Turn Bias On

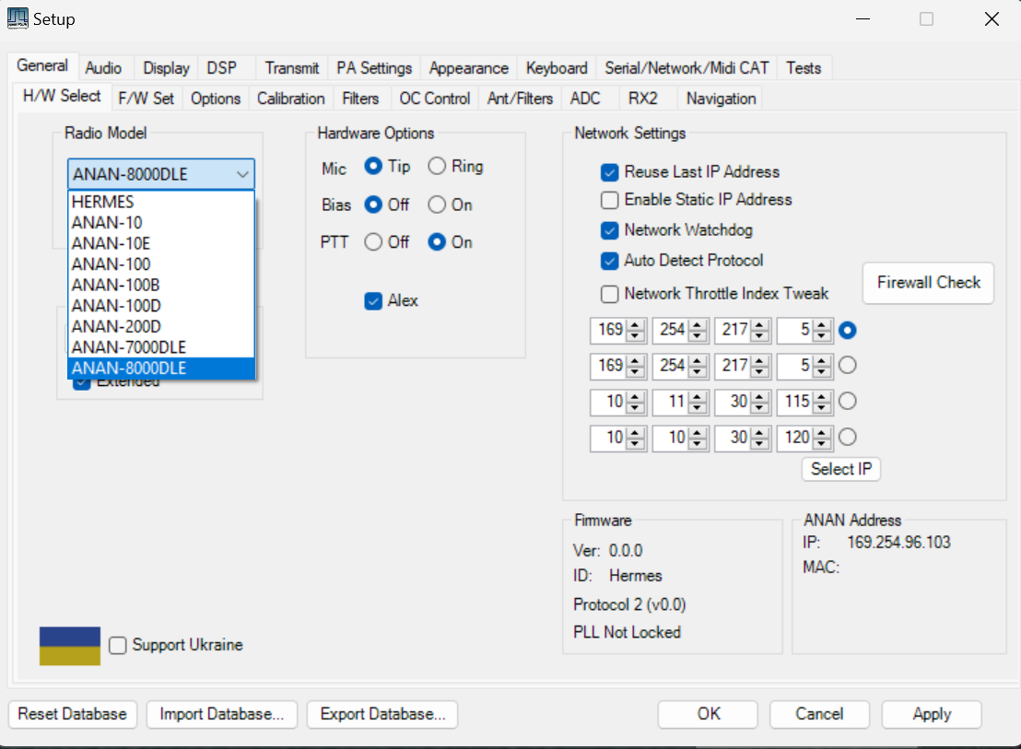[435, 205]
